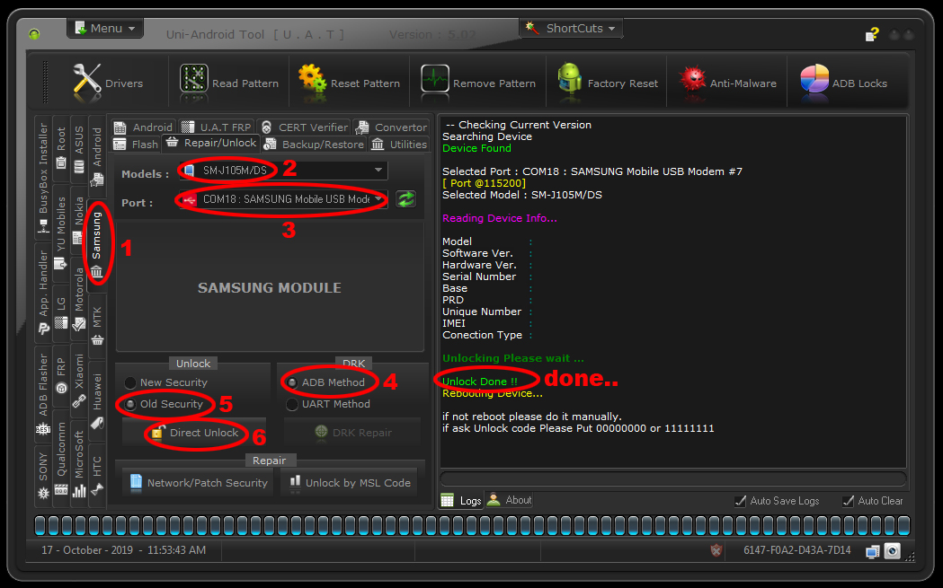Open App. Handler vertical tab
The height and width of the screenshot is (588, 943).
pos(43,293)
